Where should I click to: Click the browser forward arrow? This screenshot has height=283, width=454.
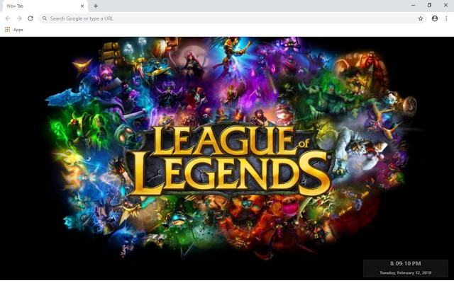pyautogui.click(x=19, y=18)
